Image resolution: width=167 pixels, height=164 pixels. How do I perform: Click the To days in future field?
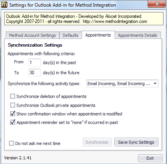35,73
